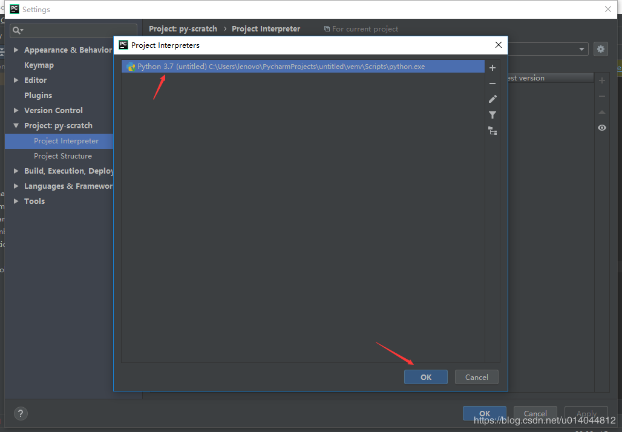This screenshot has width=622, height=432.
Task: Expand the Languages & Frameworks section arrow
Action: [16, 186]
